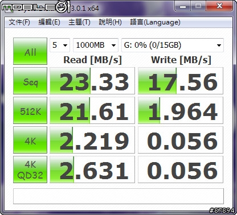The image size is (237, 215).
Task: Close the benchmark window
Action: click(x=219, y=6)
